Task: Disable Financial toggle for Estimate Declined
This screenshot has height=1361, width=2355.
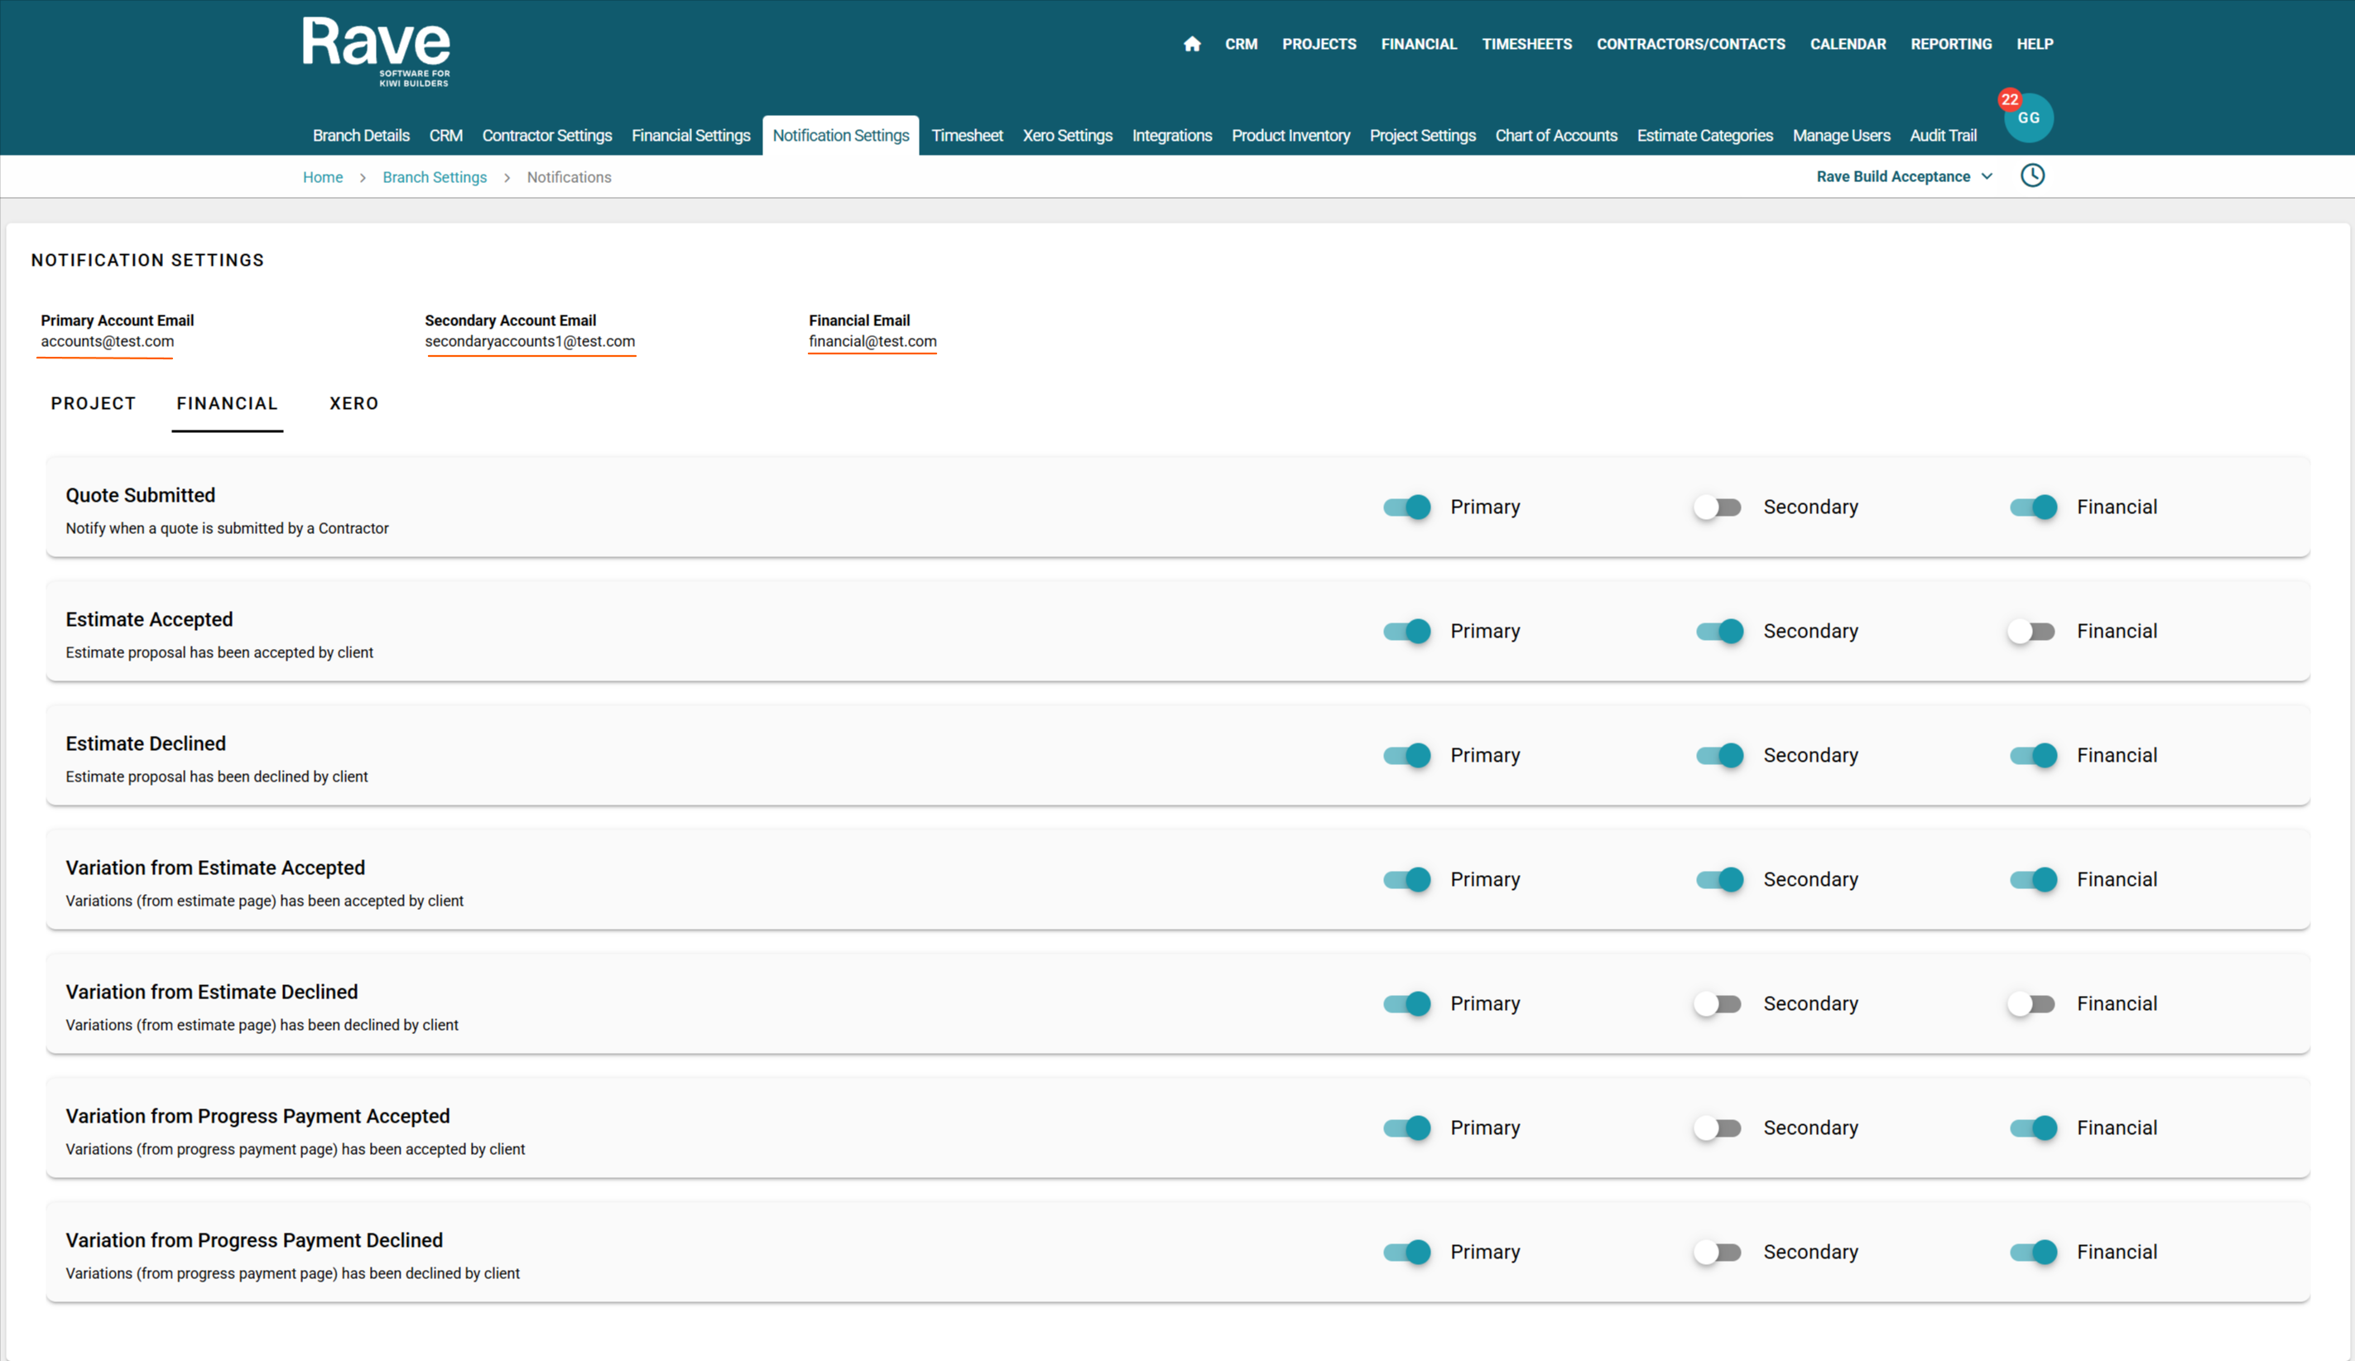Action: [2034, 755]
